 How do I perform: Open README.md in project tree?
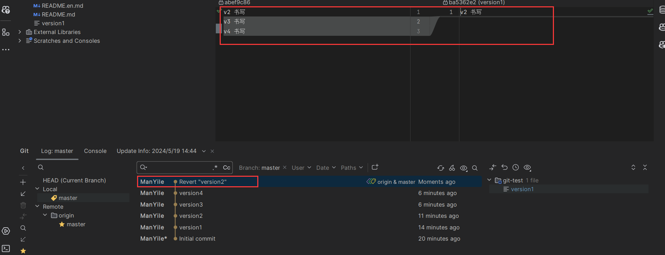click(x=54, y=14)
